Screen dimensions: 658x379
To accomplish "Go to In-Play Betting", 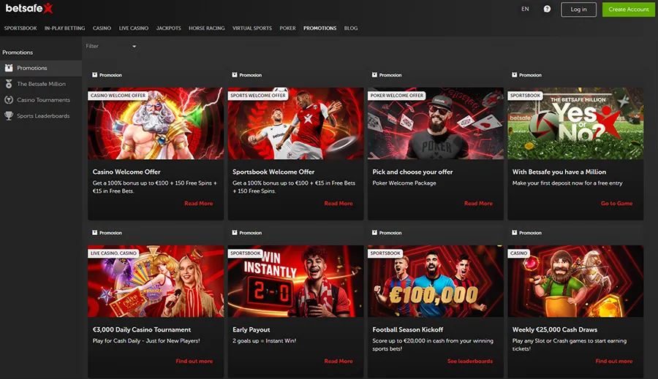I will [64, 28].
